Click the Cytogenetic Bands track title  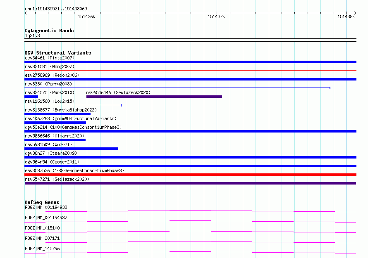[x=49, y=31]
